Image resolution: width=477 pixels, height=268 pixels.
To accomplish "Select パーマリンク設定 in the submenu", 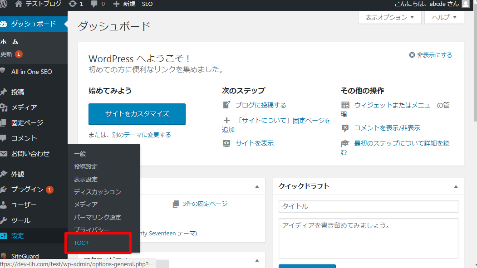I will 98,217.
